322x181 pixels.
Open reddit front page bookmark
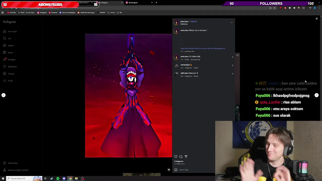86,13
